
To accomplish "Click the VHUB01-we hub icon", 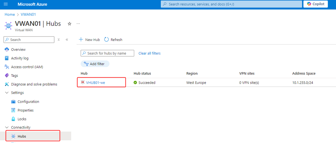I will (83, 82).
